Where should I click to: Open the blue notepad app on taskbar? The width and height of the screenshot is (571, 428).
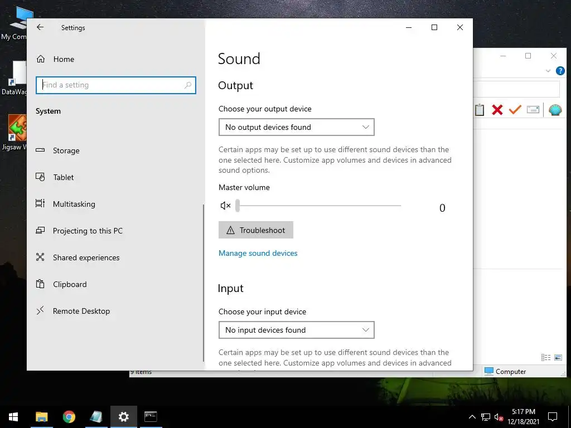(x=96, y=417)
